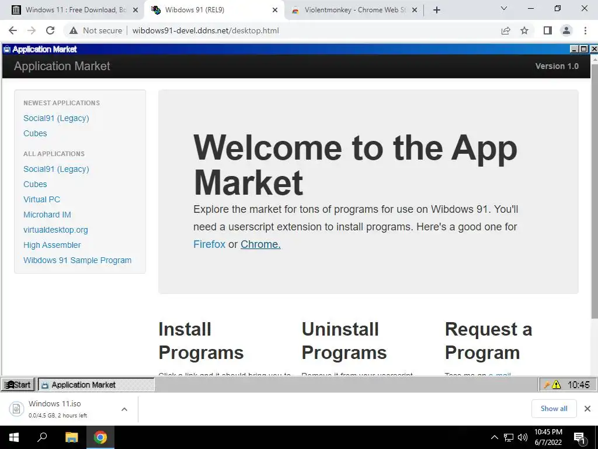
Task: Close the downloads bar
Action: (x=587, y=409)
